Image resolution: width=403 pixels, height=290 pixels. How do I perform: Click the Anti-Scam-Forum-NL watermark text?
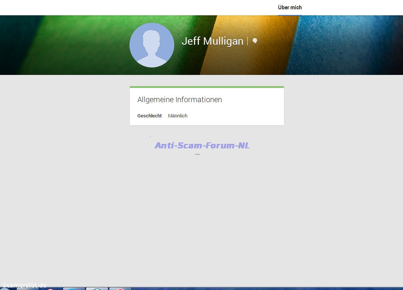202,145
